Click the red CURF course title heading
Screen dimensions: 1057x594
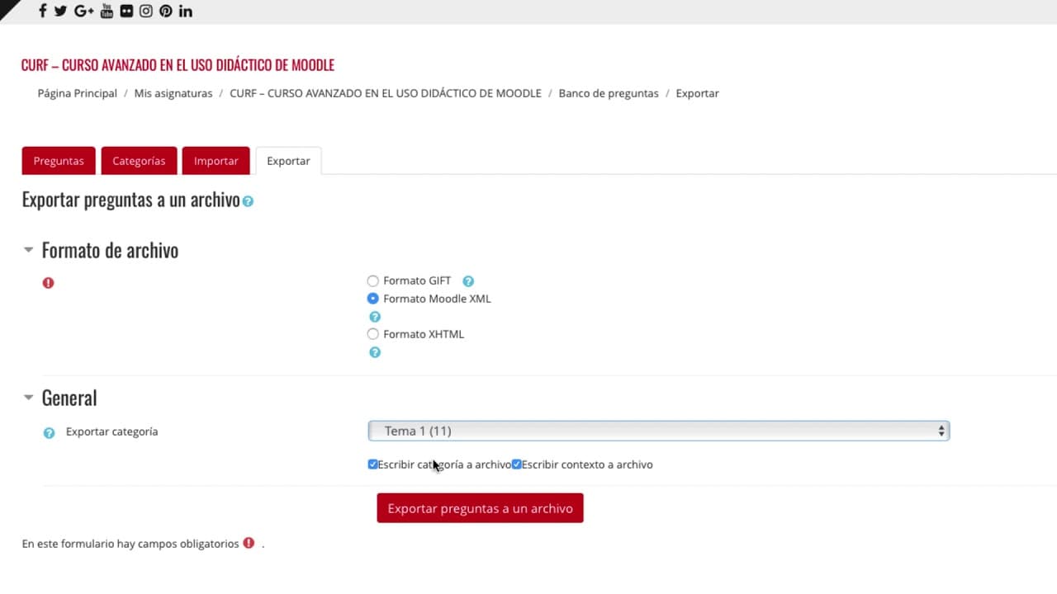(x=178, y=65)
